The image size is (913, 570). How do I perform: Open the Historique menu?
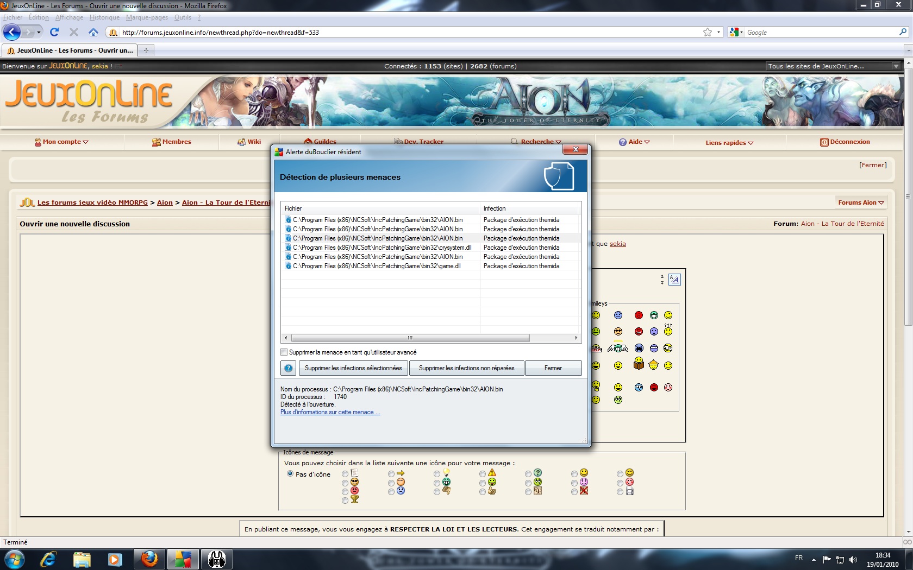coord(104,17)
